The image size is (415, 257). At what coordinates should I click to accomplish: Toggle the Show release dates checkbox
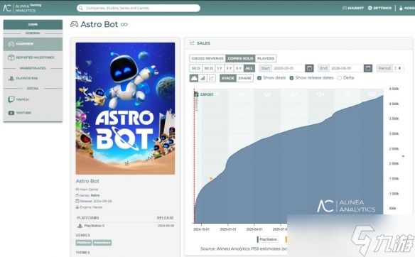(x=291, y=78)
